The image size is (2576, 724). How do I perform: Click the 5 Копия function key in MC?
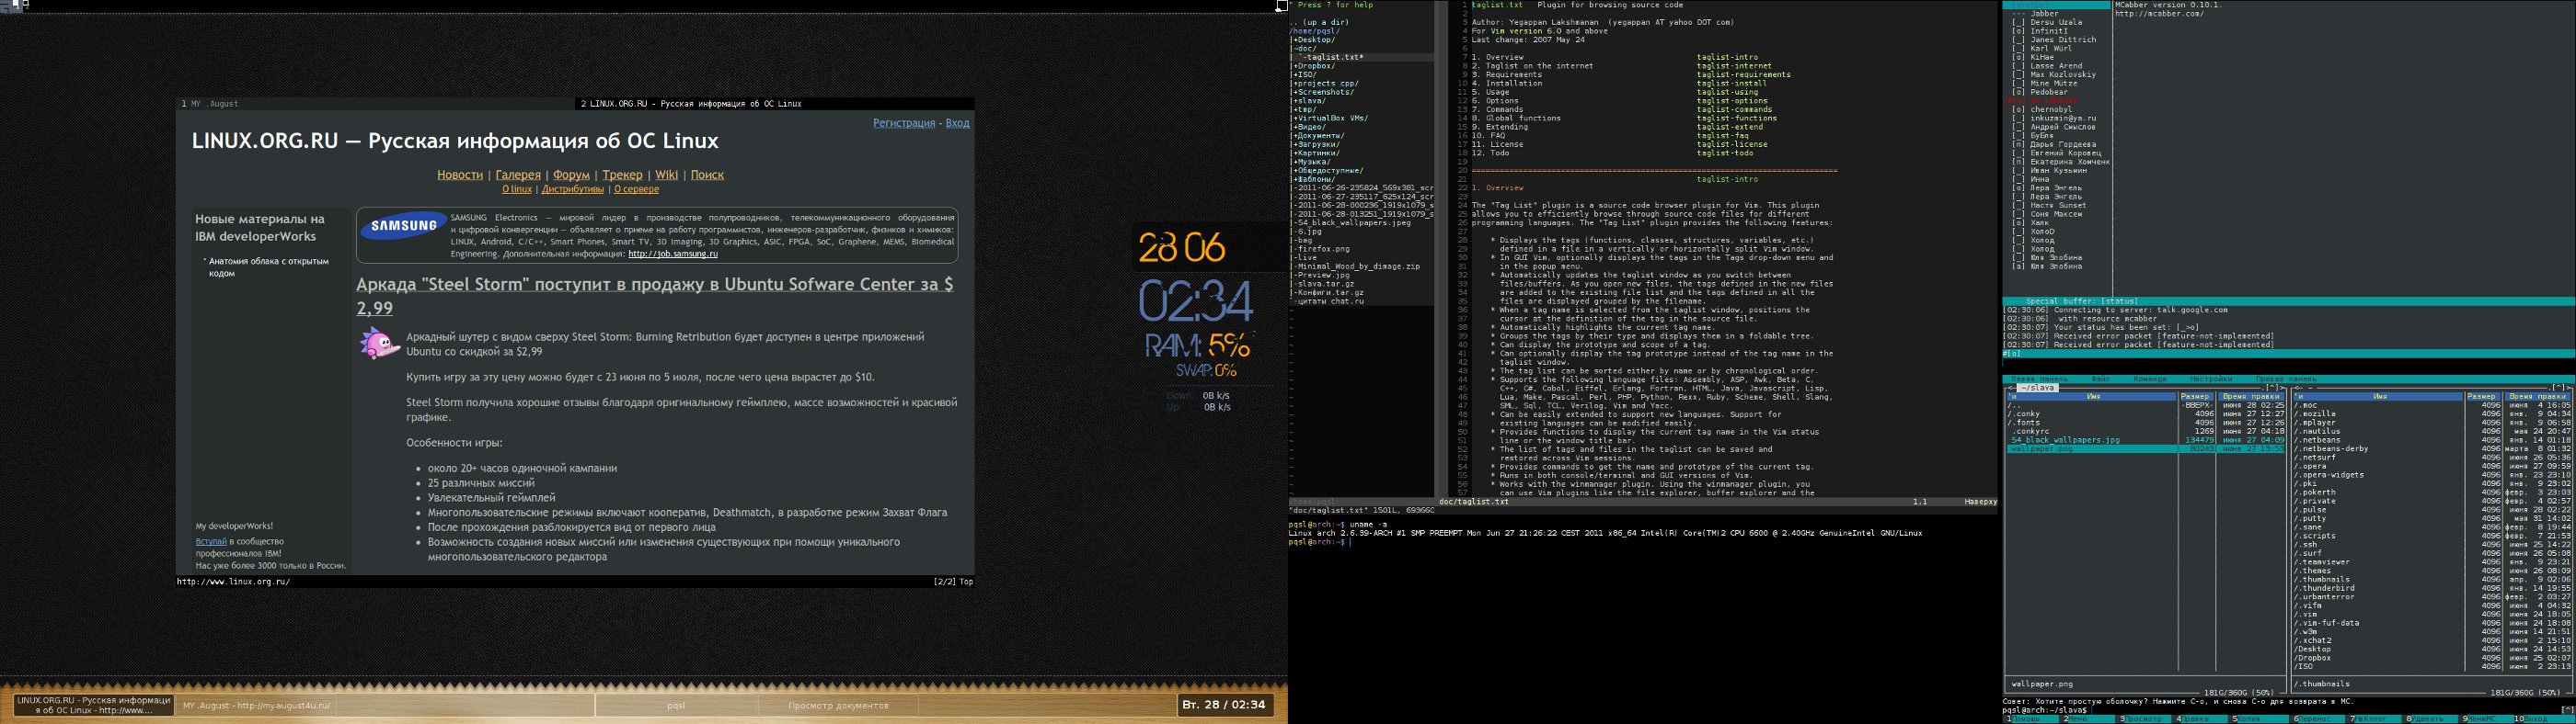click(x=2260, y=719)
